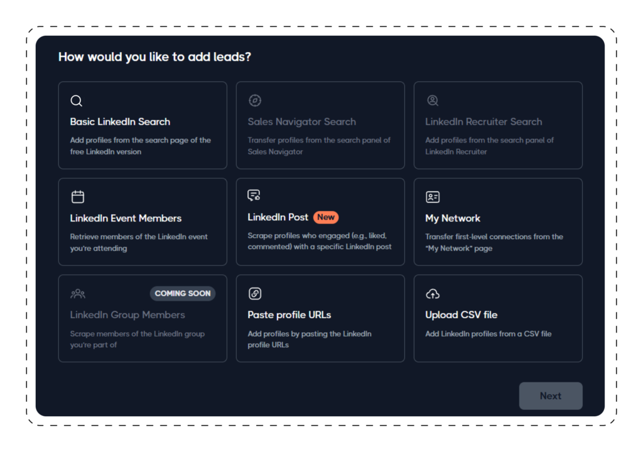The image size is (643, 452).
Task: Select the My Network title
Action: click(453, 218)
